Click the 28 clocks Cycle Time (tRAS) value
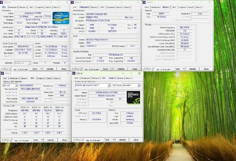 185,43
